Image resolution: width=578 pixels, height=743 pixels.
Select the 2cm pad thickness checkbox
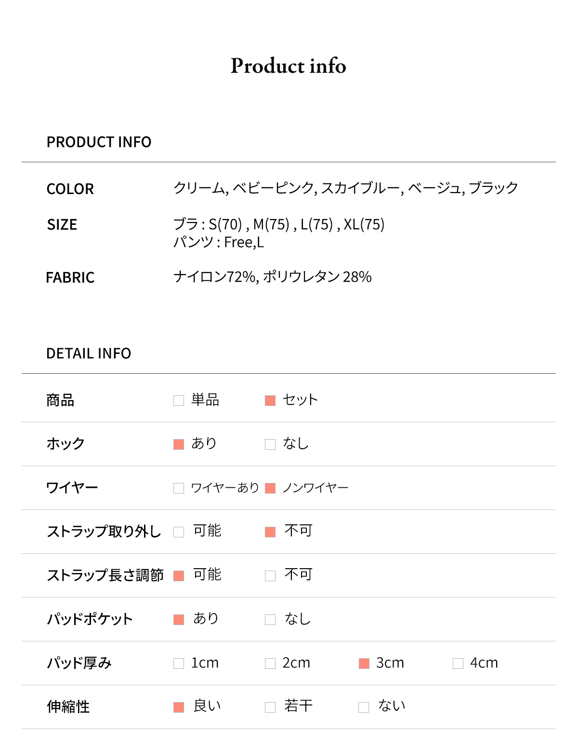pyautogui.click(x=270, y=664)
